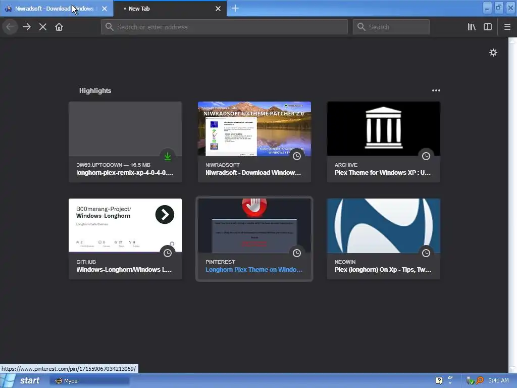This screenshot has width=517, height=388.
Task: Focus the toolbar Search box
Action: coord(391,27)
